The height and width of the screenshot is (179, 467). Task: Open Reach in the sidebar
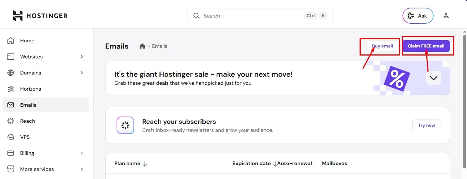tap(46, 121)
